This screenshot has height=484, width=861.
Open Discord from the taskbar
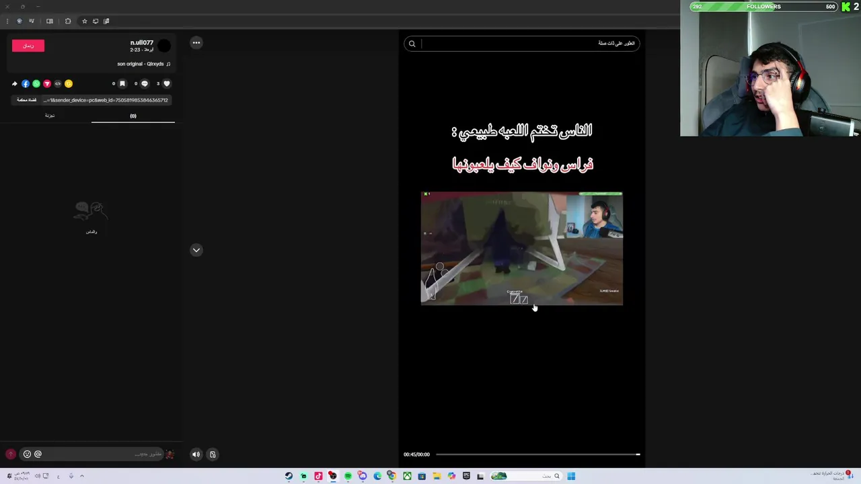(363, 476)
